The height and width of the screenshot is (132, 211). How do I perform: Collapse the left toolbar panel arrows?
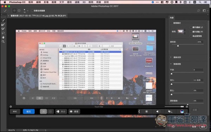(x=2, y=14)
